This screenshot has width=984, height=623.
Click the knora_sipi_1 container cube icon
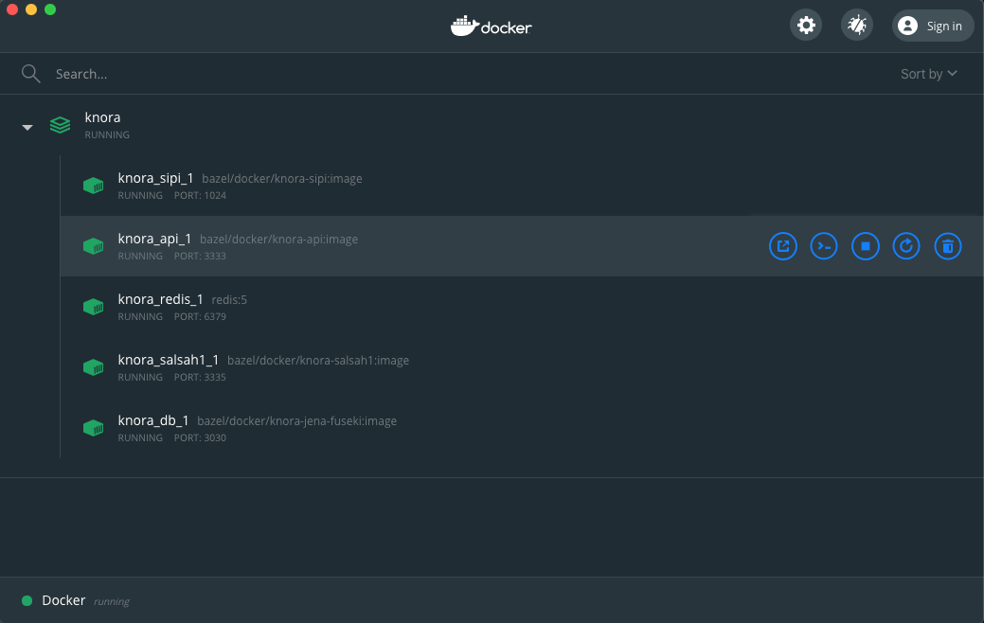pyautogui.click(x=93, y=185)
